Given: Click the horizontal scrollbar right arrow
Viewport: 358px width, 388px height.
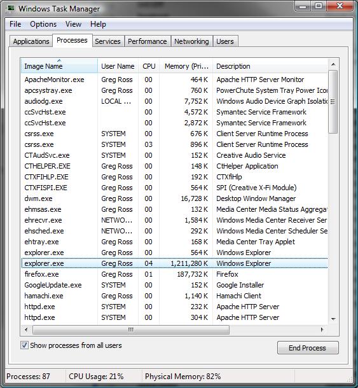Looking at the screenshot, I should pos(322,329).
